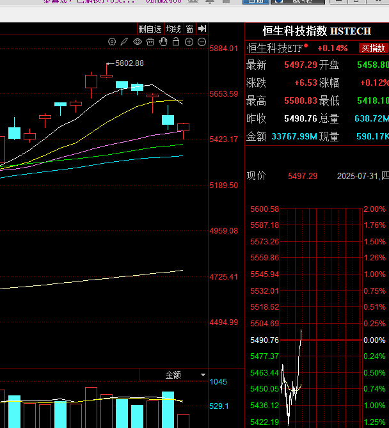Click y-axis price label 4494.99
Image resolution: width=389 pixels, height=428 pixels.
click(x=223, y=322)
